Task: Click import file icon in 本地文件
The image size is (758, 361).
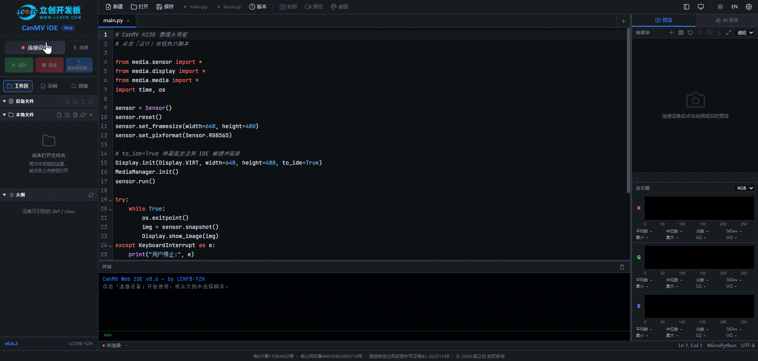Action: [x=75, y=115]
